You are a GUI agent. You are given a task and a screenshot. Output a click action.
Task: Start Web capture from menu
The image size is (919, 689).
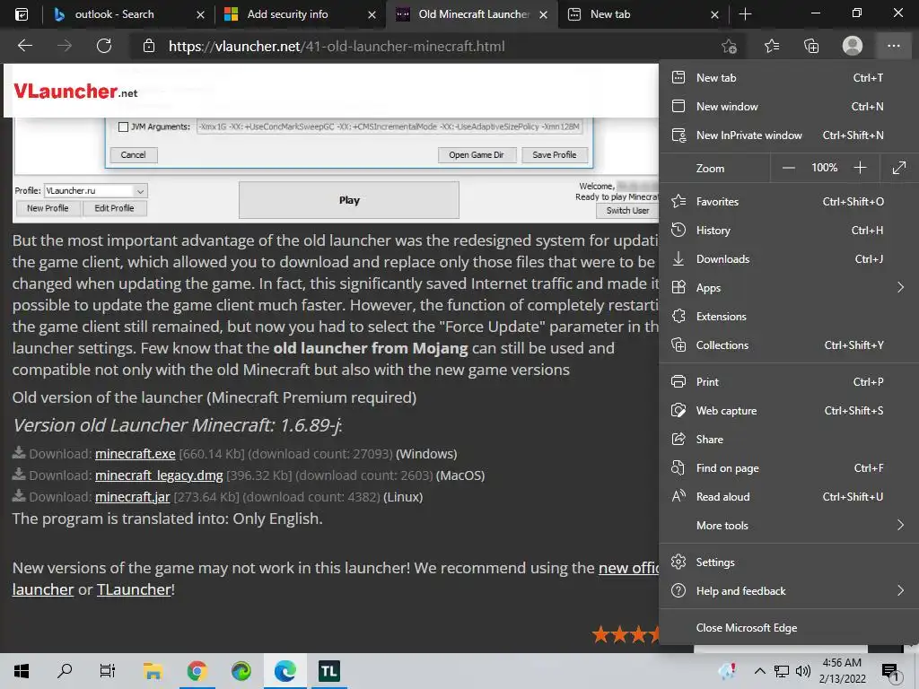pyautogui.click(x=789, y=410)
